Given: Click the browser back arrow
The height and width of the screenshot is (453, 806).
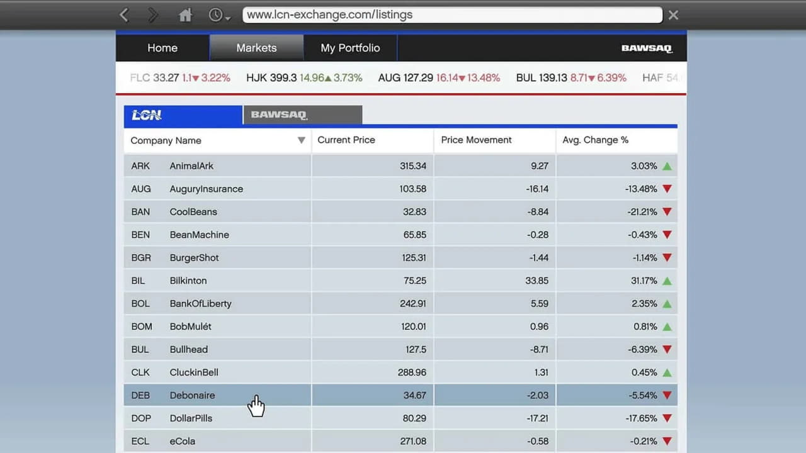Looking at the screenshot, I should 124,15.
